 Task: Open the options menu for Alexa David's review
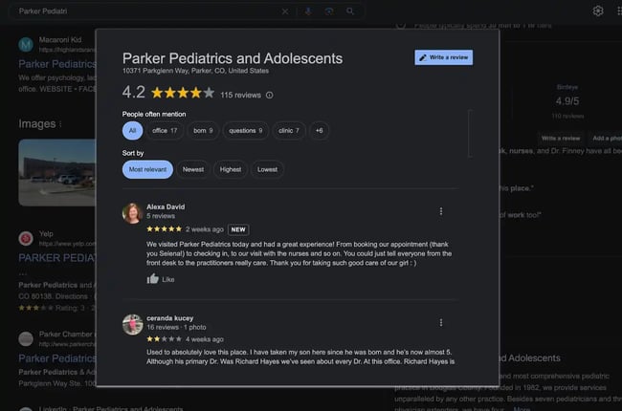(x=440, y=211)
